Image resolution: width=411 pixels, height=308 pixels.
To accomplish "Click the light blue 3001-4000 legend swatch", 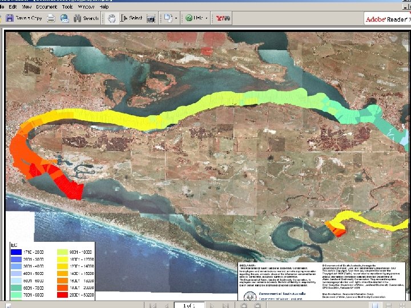I will pyautogui.click(x=16, y=266).
